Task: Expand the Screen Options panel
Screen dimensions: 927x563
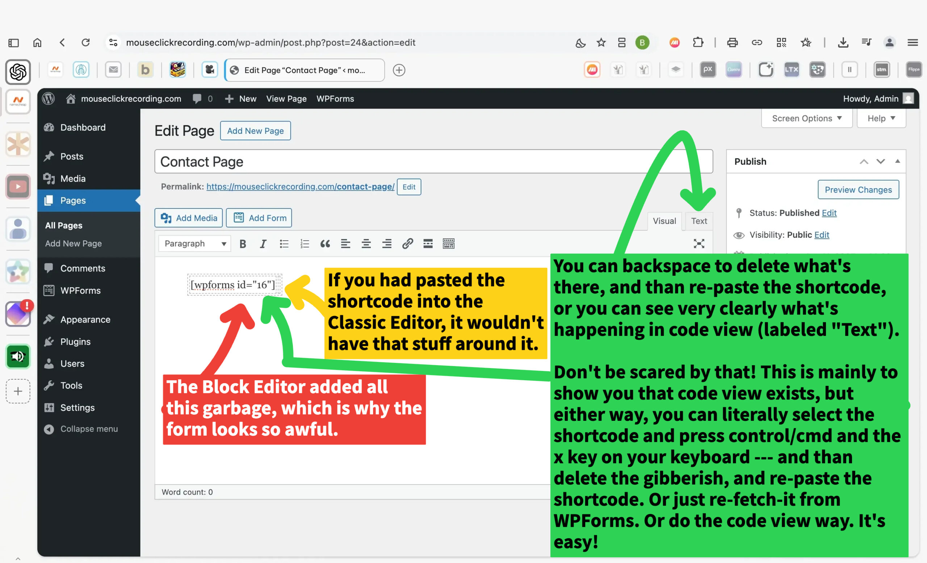Action: pos(807,118)
